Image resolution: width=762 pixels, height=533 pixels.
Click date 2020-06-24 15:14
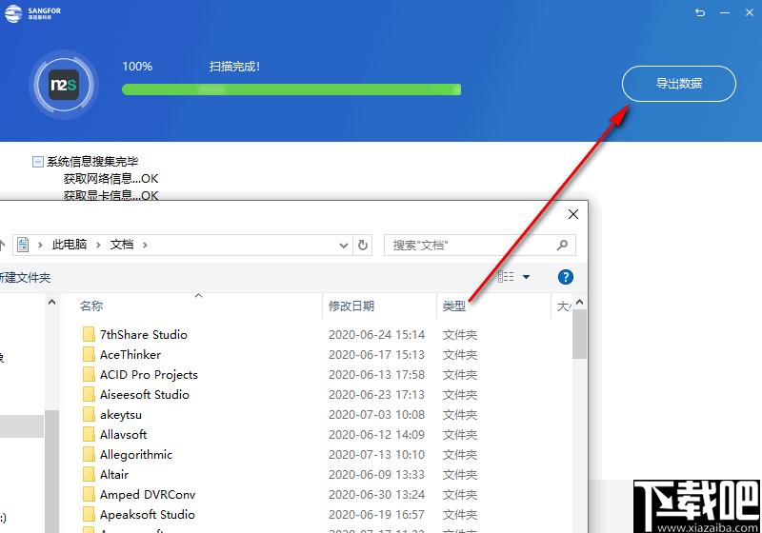pos(376,334)
